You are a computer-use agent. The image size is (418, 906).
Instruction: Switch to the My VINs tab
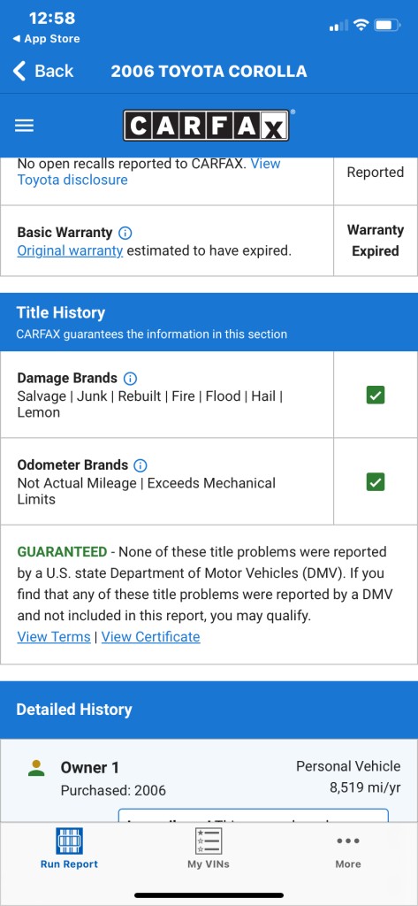[209, 848]
